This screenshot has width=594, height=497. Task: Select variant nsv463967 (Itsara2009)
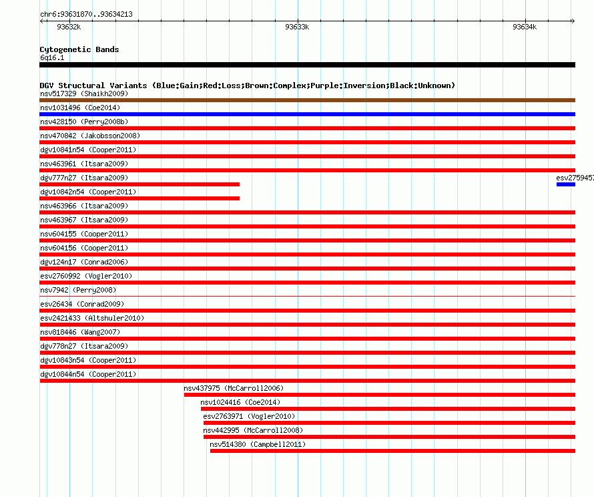84,220
